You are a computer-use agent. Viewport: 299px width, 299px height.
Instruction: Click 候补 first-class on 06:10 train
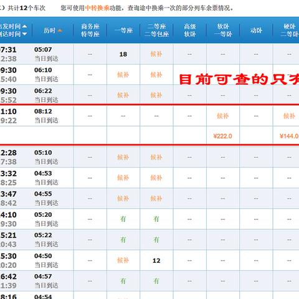pos(123,75)
